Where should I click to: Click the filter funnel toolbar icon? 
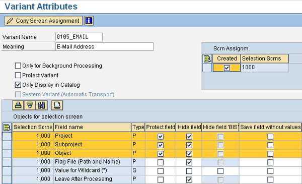[30, 105]
